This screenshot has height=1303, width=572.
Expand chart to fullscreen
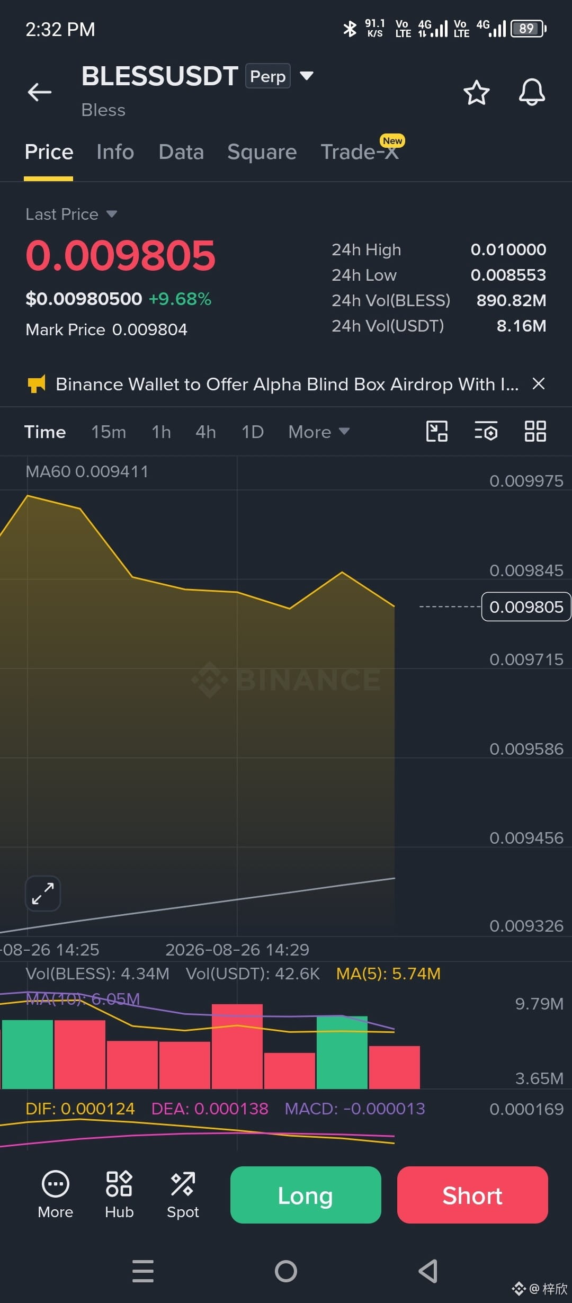43,894
